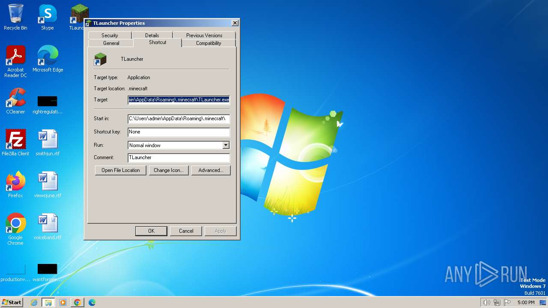This screenshot has width=548, height=308.
Task: Click the taskbar clock showing 5:00 PM
Action: pos(526,302)
